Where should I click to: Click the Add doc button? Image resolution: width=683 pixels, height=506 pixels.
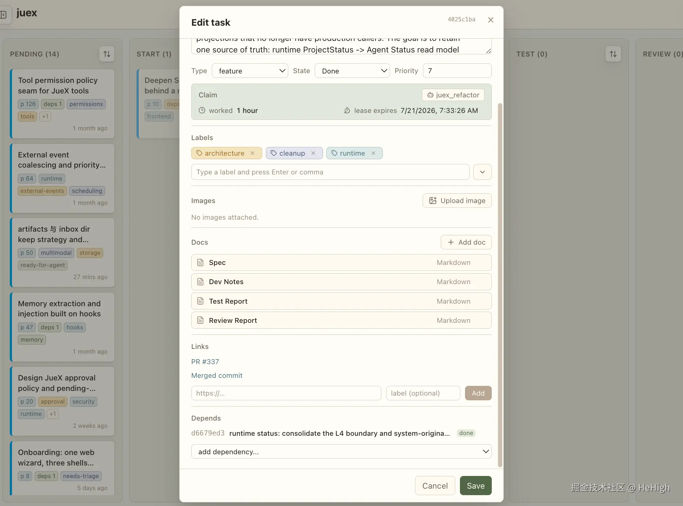tap(466, 242)
